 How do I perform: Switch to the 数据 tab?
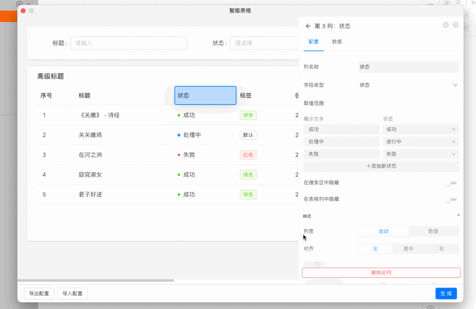pos(337,42)
